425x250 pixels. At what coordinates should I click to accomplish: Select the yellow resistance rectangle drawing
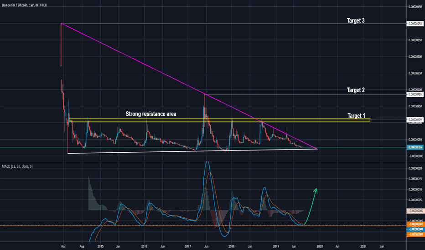[219, 120]
